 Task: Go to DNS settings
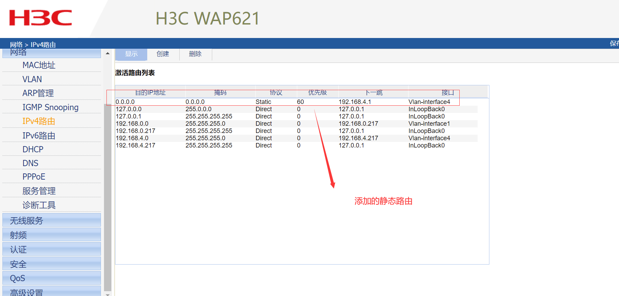point(30,163)
